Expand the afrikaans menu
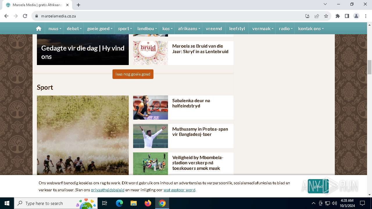372x209 pixels. 189,28
